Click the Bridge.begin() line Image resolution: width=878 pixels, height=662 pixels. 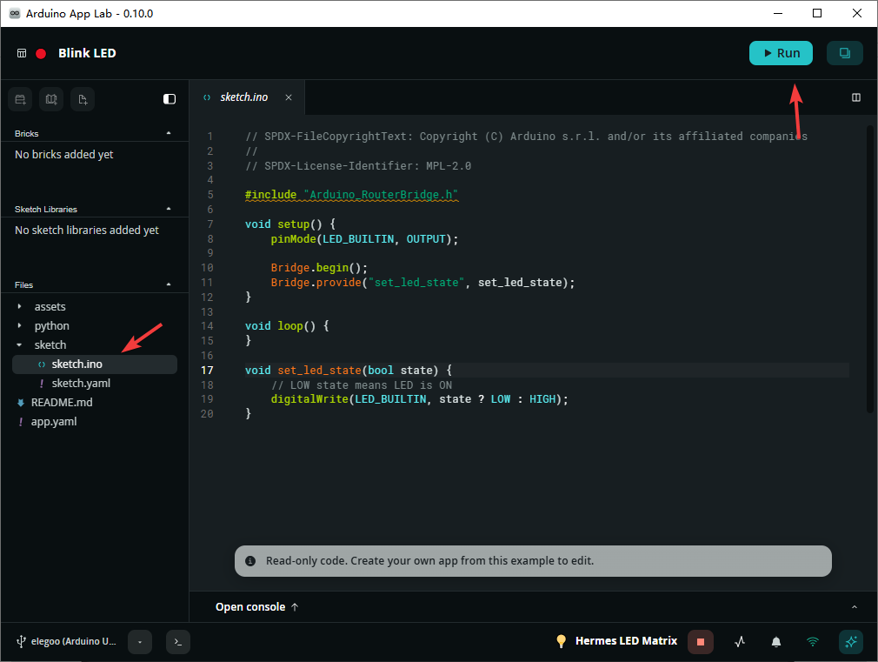[319, 268]
